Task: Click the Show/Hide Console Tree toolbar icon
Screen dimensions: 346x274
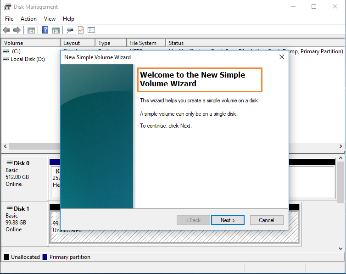Action: 31,30
